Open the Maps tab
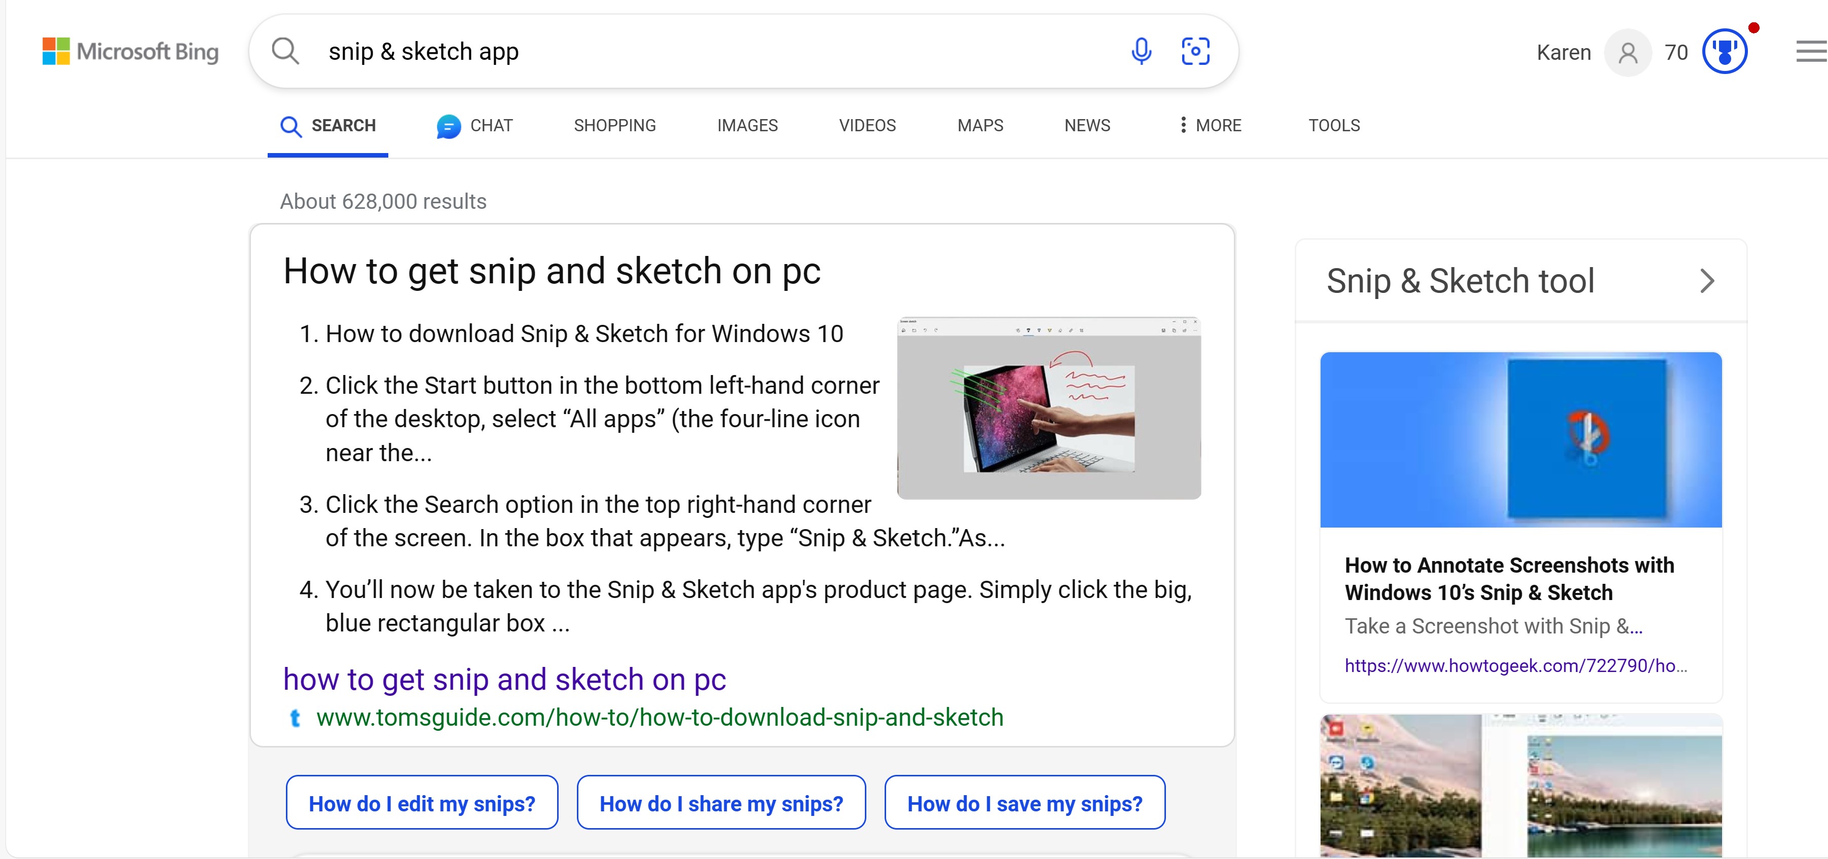1828x859 pixels. pyautogui.click(x=980, y=126)
